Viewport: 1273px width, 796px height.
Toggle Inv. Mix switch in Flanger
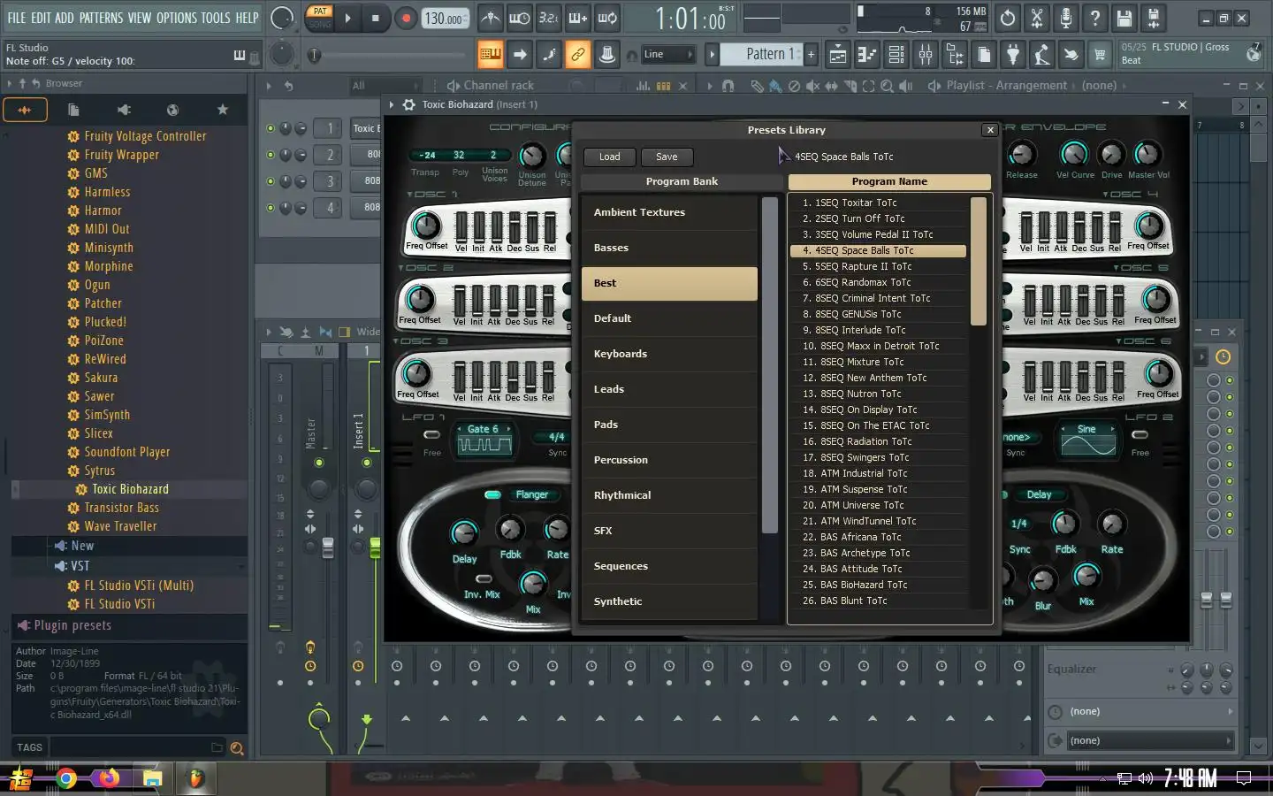(484, 579)
